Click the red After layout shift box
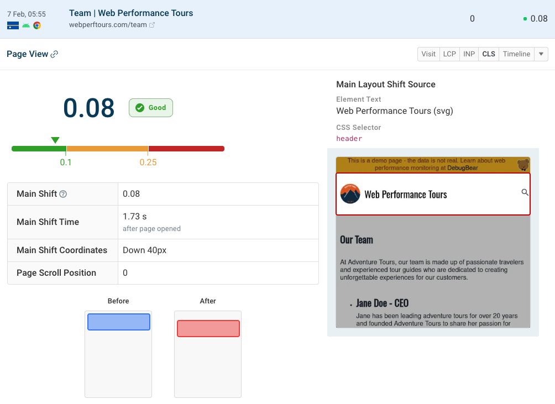Image resolution: width=555 pixels, height=404 pixels. [208, 328]
